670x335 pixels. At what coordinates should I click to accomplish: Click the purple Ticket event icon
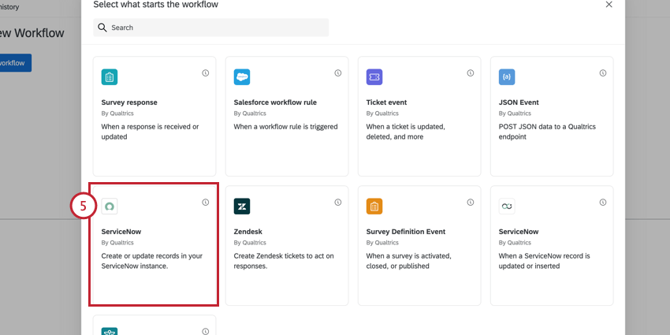point(374,77)
